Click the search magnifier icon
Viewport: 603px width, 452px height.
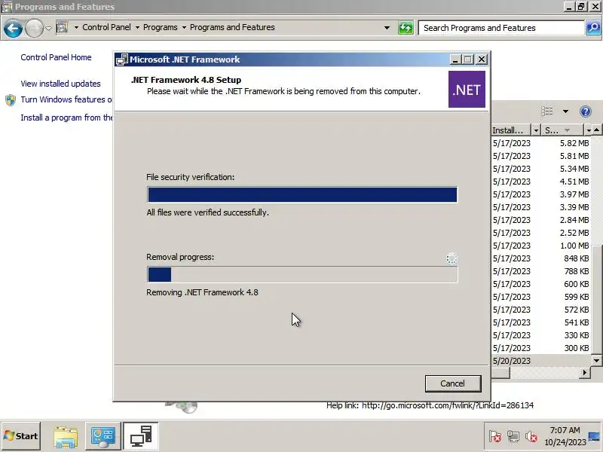(x=593, y=28)
